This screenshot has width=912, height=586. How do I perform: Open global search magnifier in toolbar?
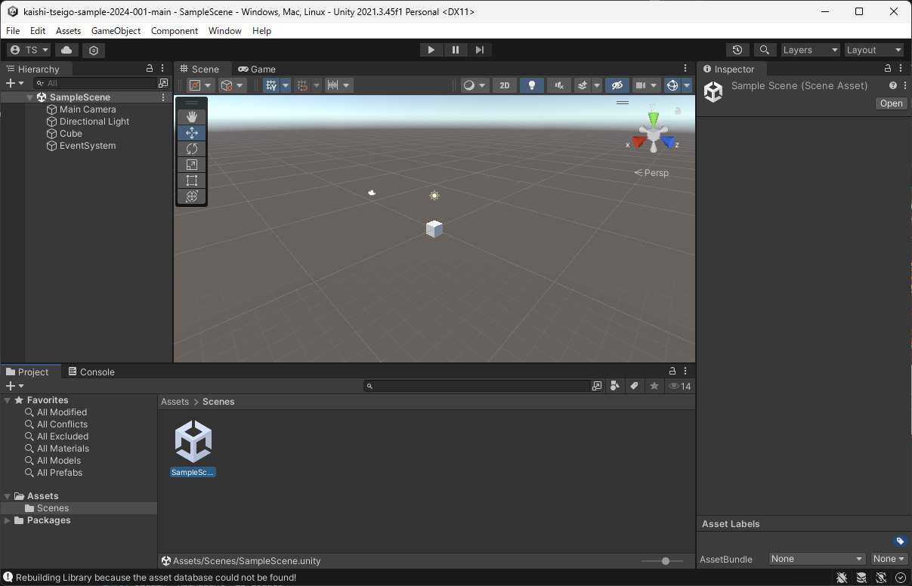tap(765, 50)
